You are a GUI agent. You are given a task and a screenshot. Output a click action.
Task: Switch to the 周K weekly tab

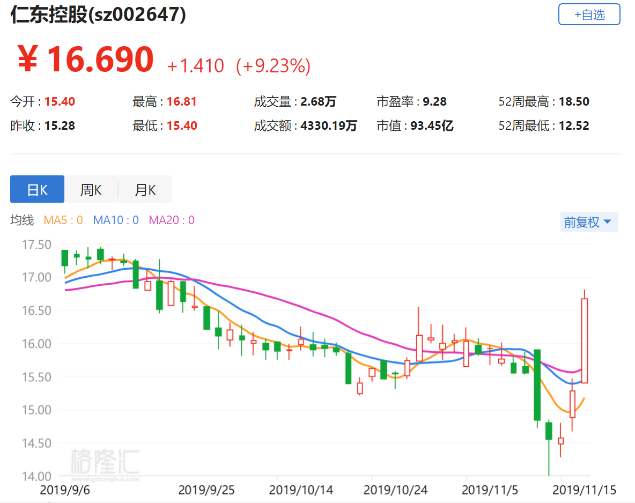pos(91,189)
